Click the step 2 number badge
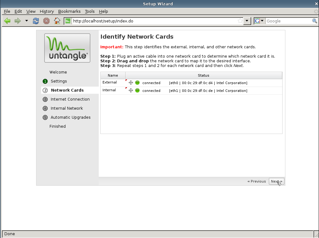 coord(45,90)
